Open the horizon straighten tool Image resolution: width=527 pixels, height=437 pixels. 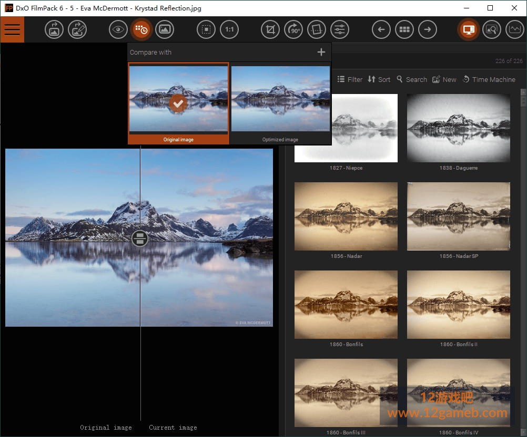(x=317, y=29)
